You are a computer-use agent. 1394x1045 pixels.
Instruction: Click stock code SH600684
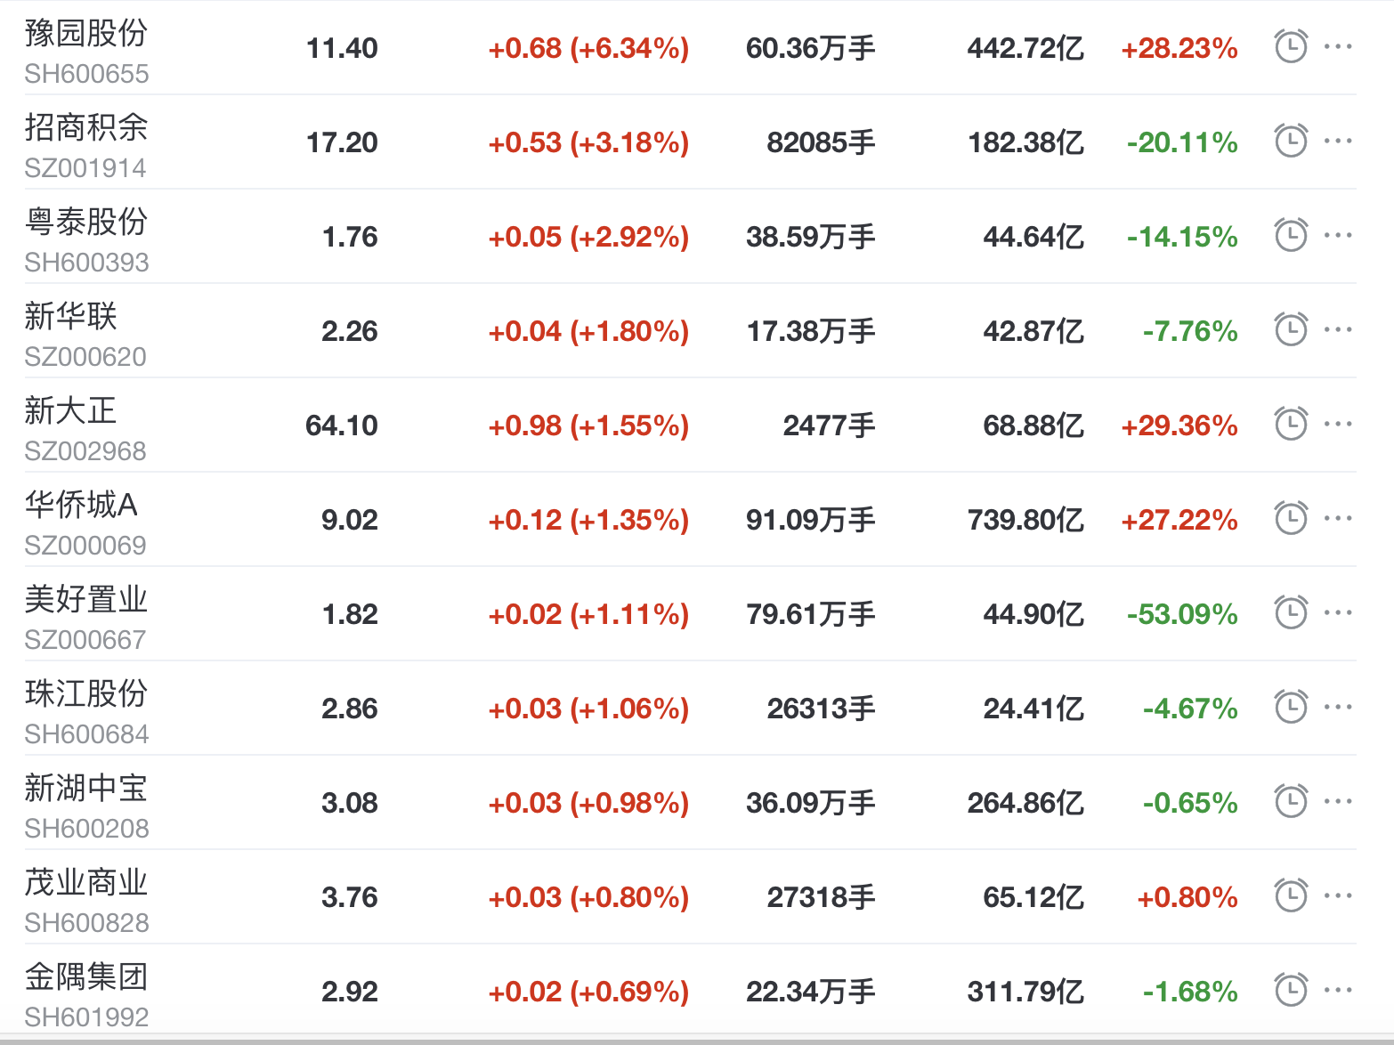click(x=86, y=734)
